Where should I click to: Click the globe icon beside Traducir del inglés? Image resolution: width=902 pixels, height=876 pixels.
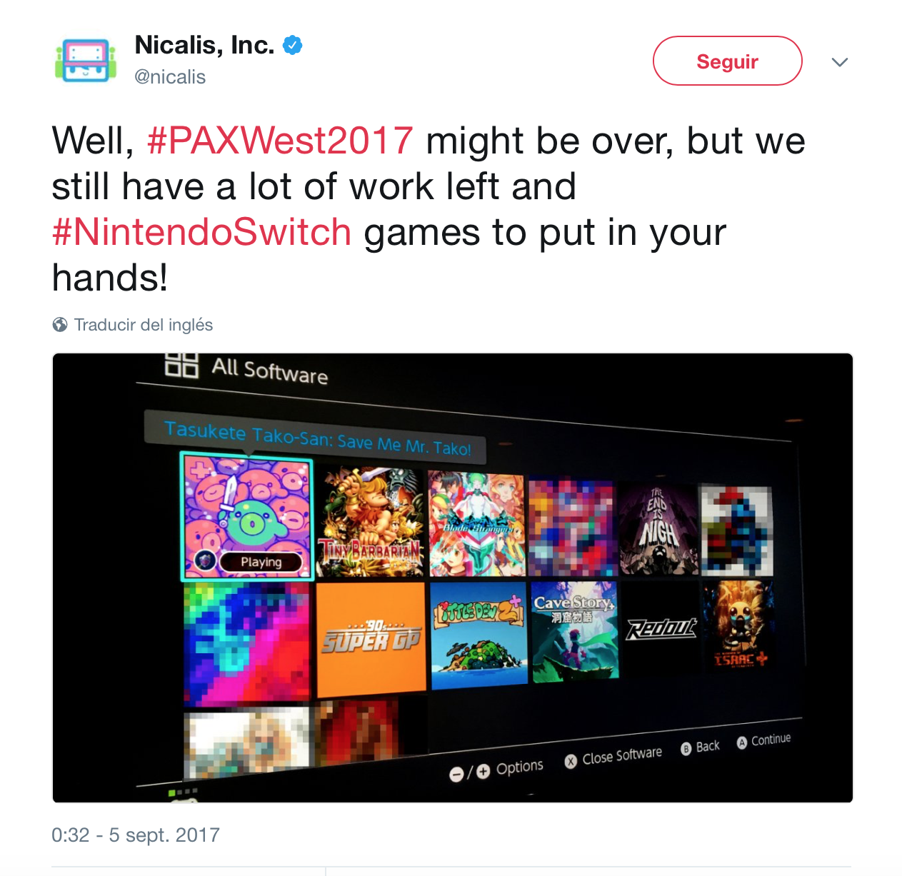(60, 325)
